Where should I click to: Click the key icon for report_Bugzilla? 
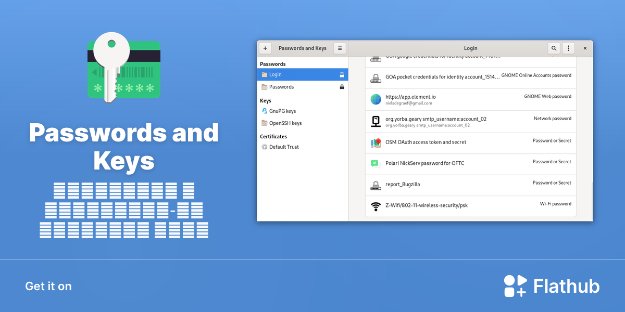pyautogui.click(x=376, y=185)
